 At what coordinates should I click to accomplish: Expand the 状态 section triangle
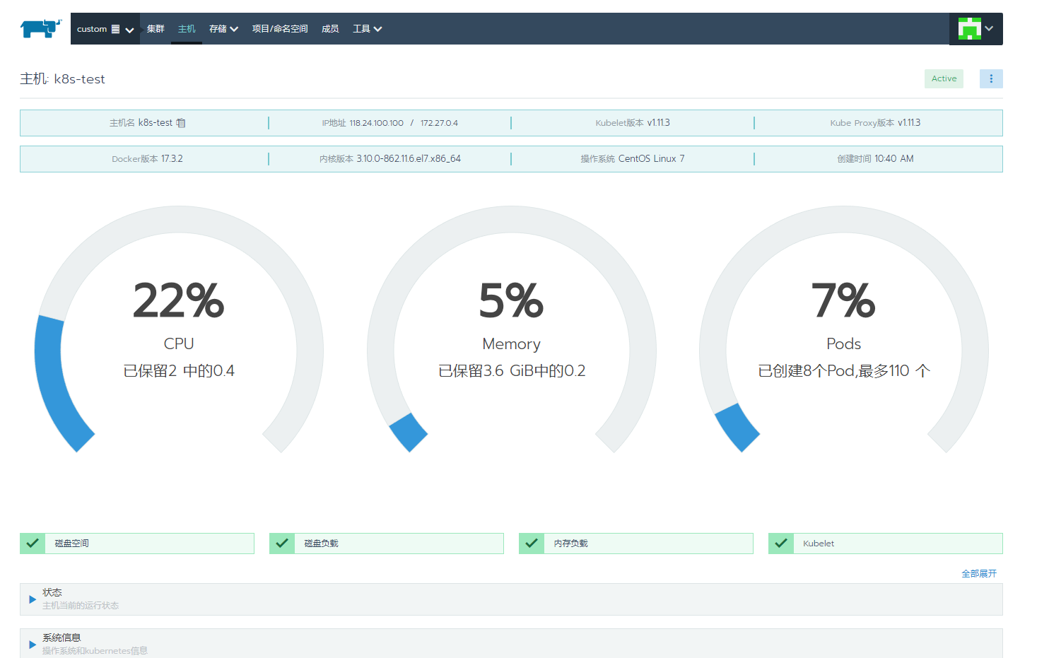[x=33, y=599]
